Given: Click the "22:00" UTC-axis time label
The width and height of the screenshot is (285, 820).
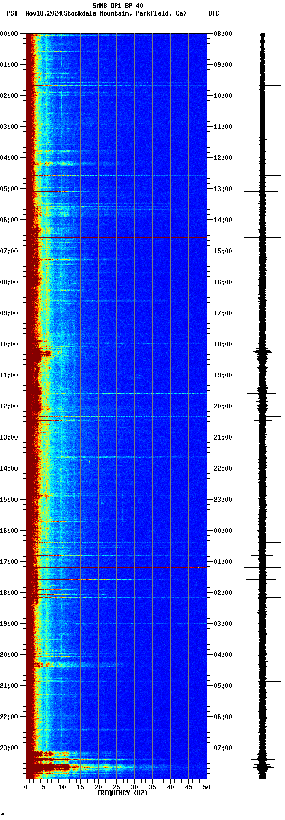Looking at the screenshot, I should pyautogui.click(x=223, y=468).
